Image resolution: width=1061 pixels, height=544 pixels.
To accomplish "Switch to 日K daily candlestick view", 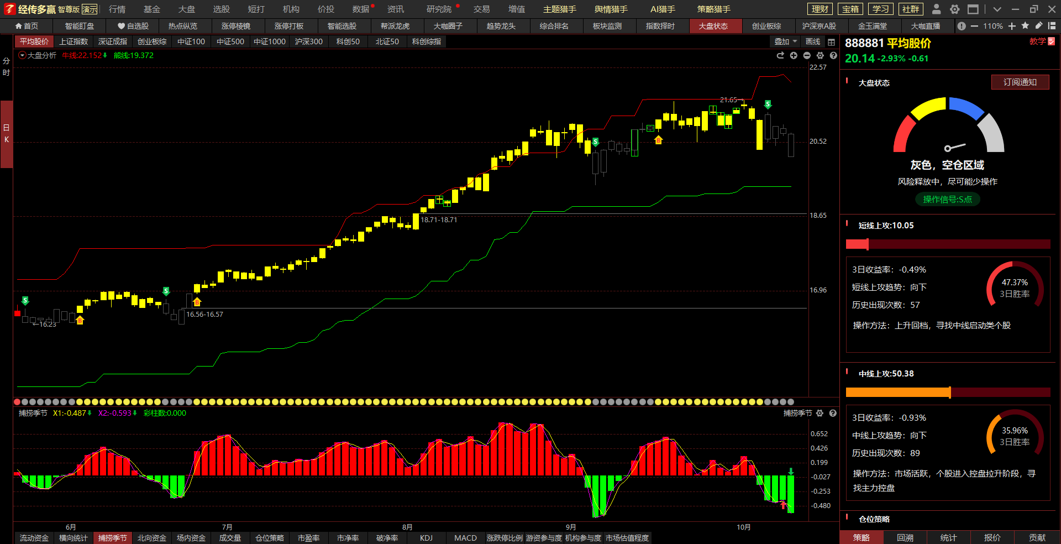I will point(6,134).
